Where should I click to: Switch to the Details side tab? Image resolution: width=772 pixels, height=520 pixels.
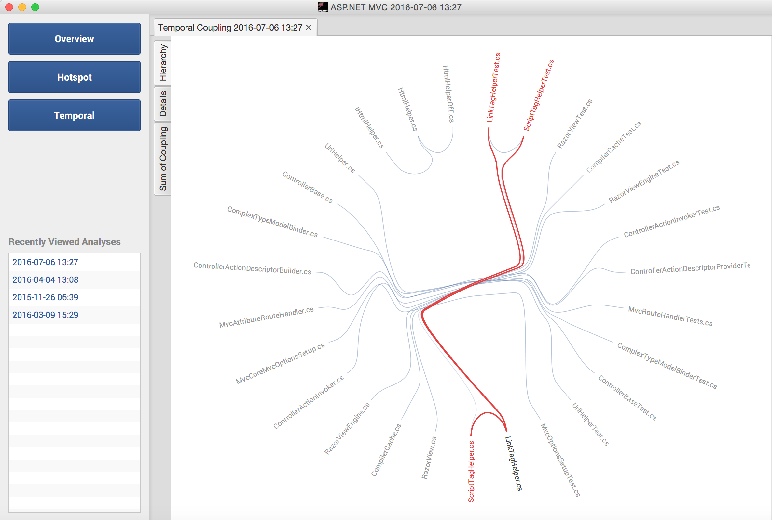coord(163,104)
